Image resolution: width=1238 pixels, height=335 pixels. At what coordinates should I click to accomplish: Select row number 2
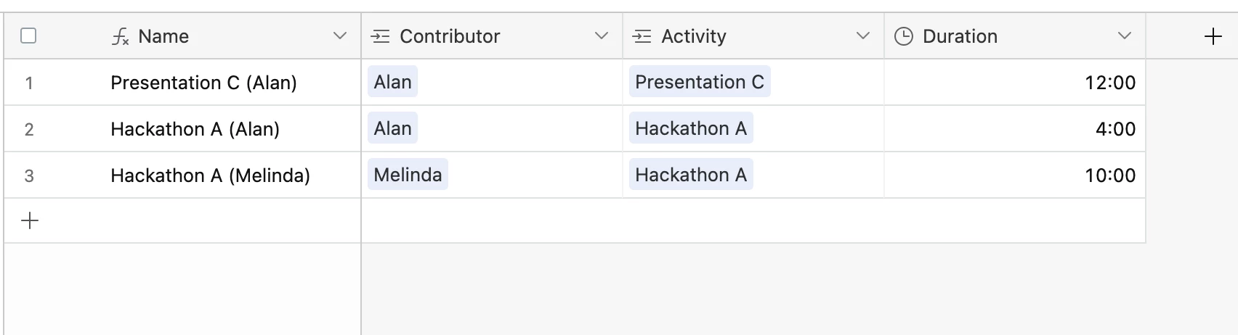pyautogui.click(x=29, y=129)
